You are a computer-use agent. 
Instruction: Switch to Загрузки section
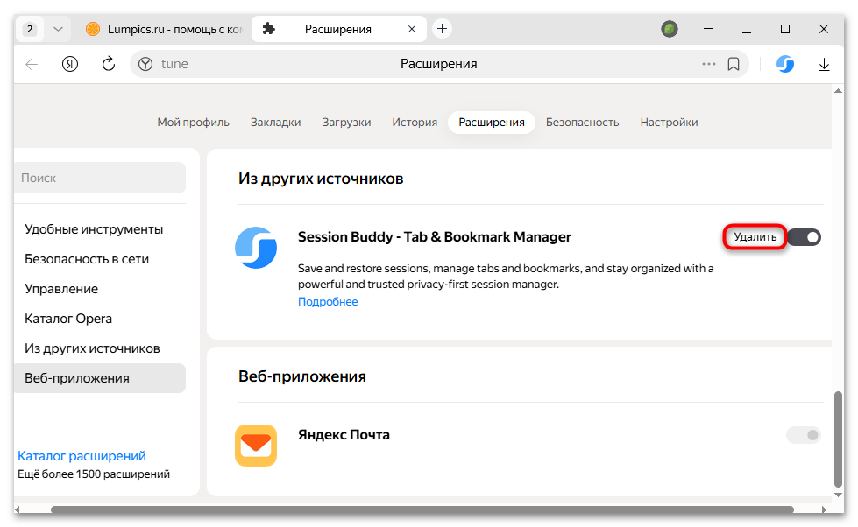click(346, 123)
